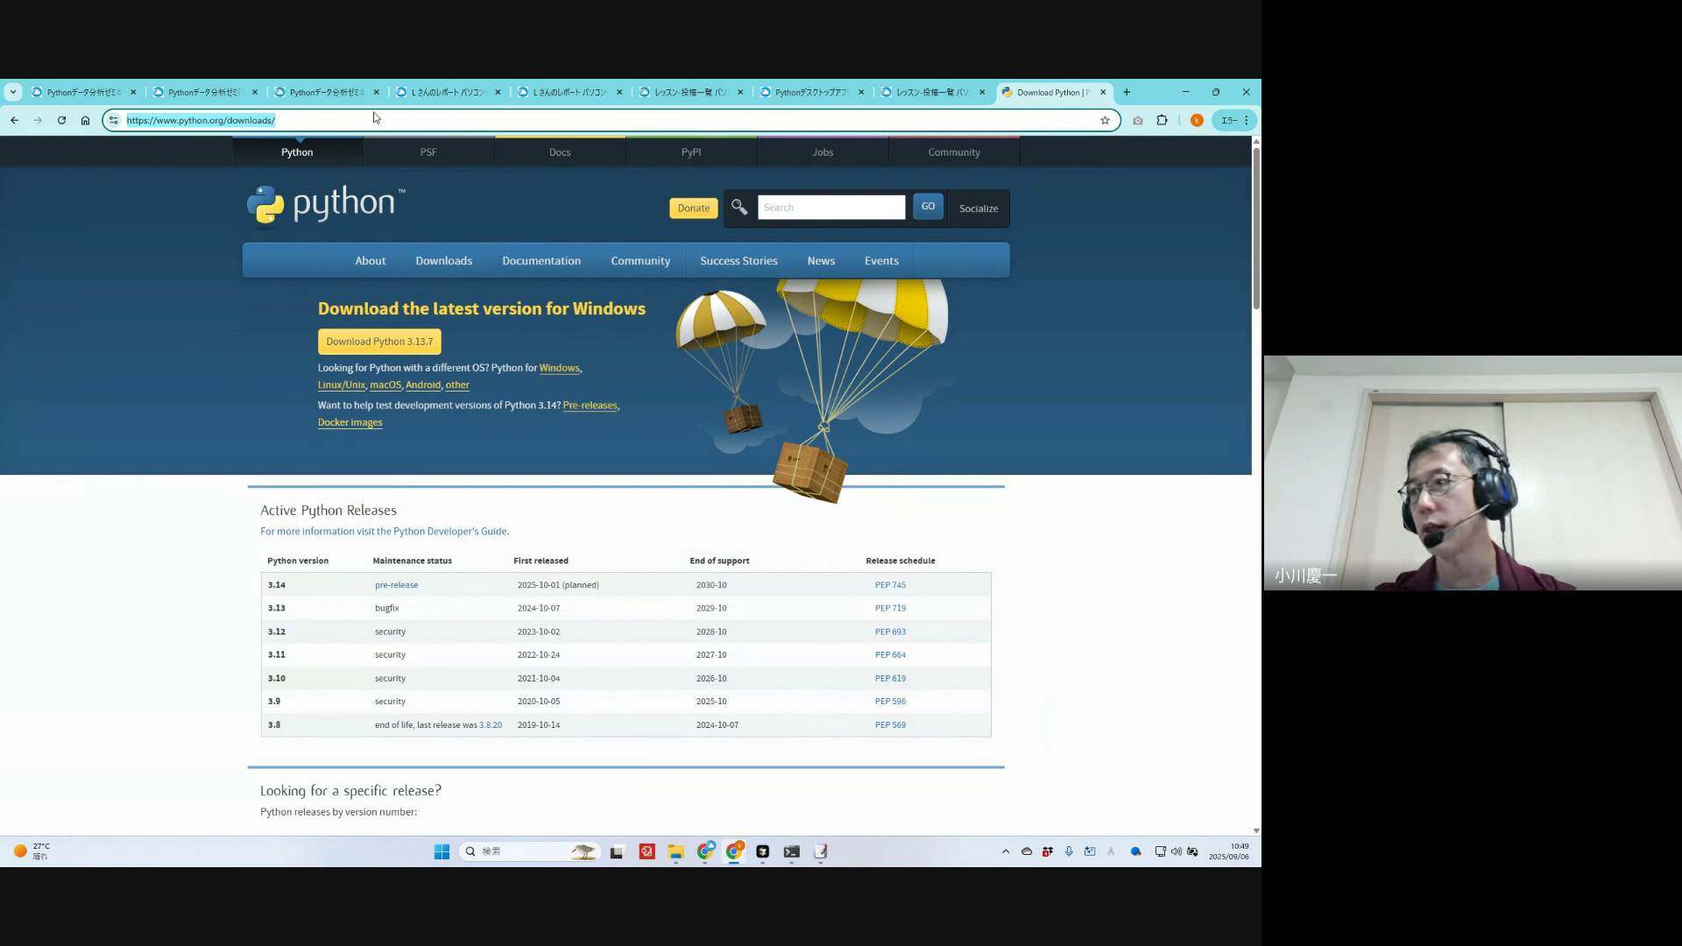This screenshot has width=1682, height=946.
Task: Open the Windows Start menu icon
Action: (442, 851)
